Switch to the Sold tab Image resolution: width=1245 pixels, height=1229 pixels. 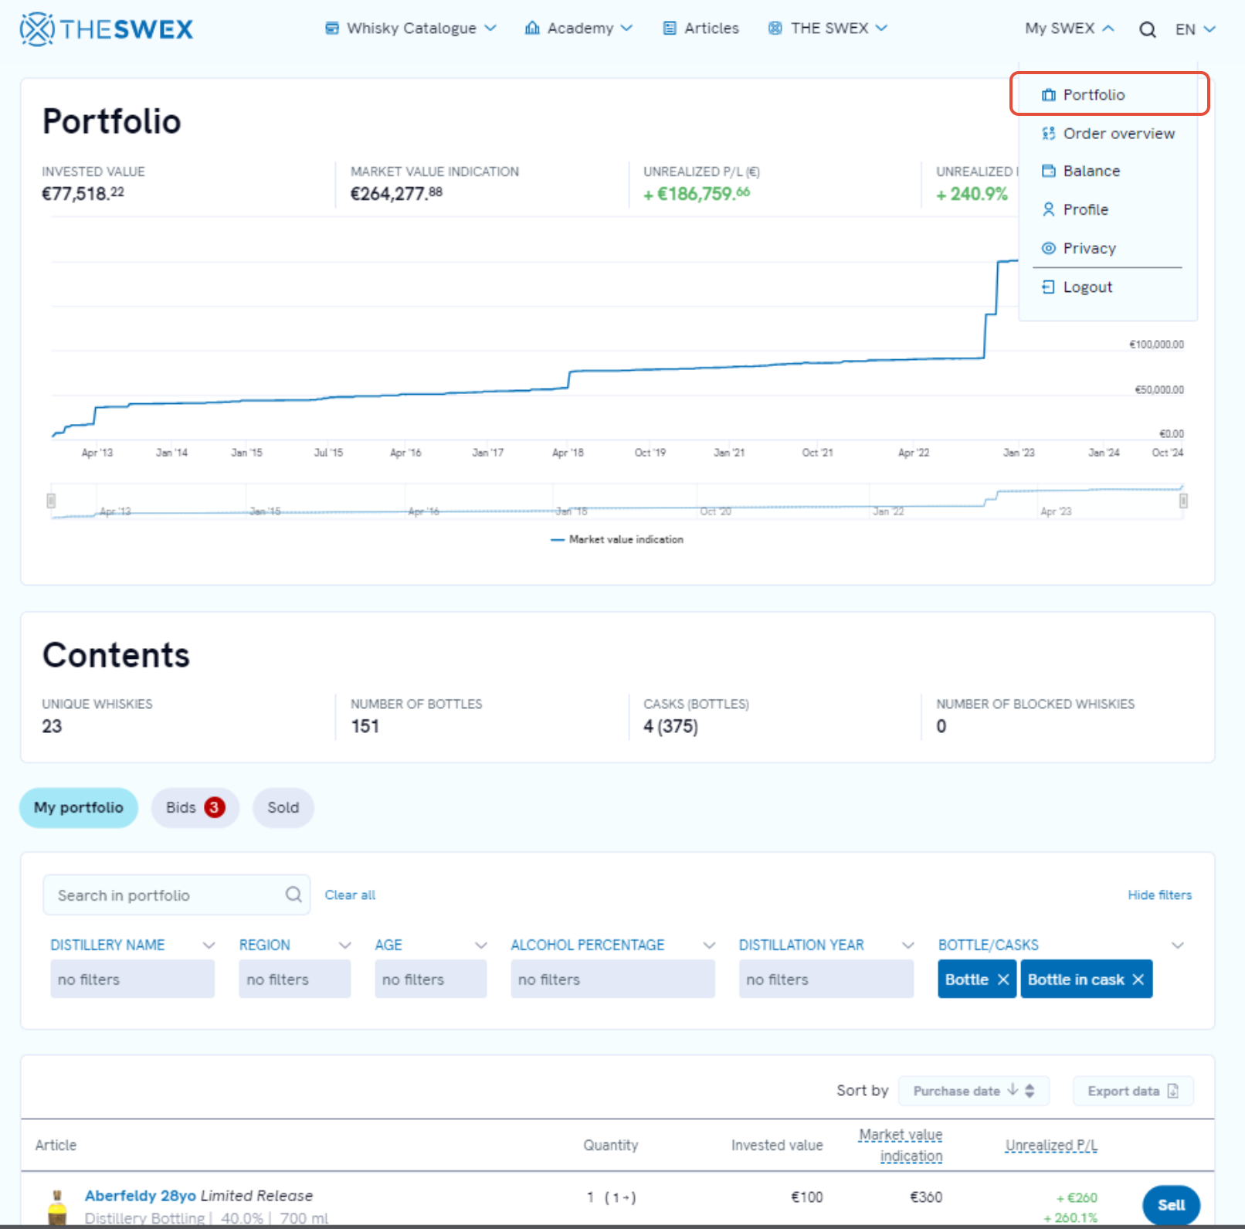[x=283, y=808]
